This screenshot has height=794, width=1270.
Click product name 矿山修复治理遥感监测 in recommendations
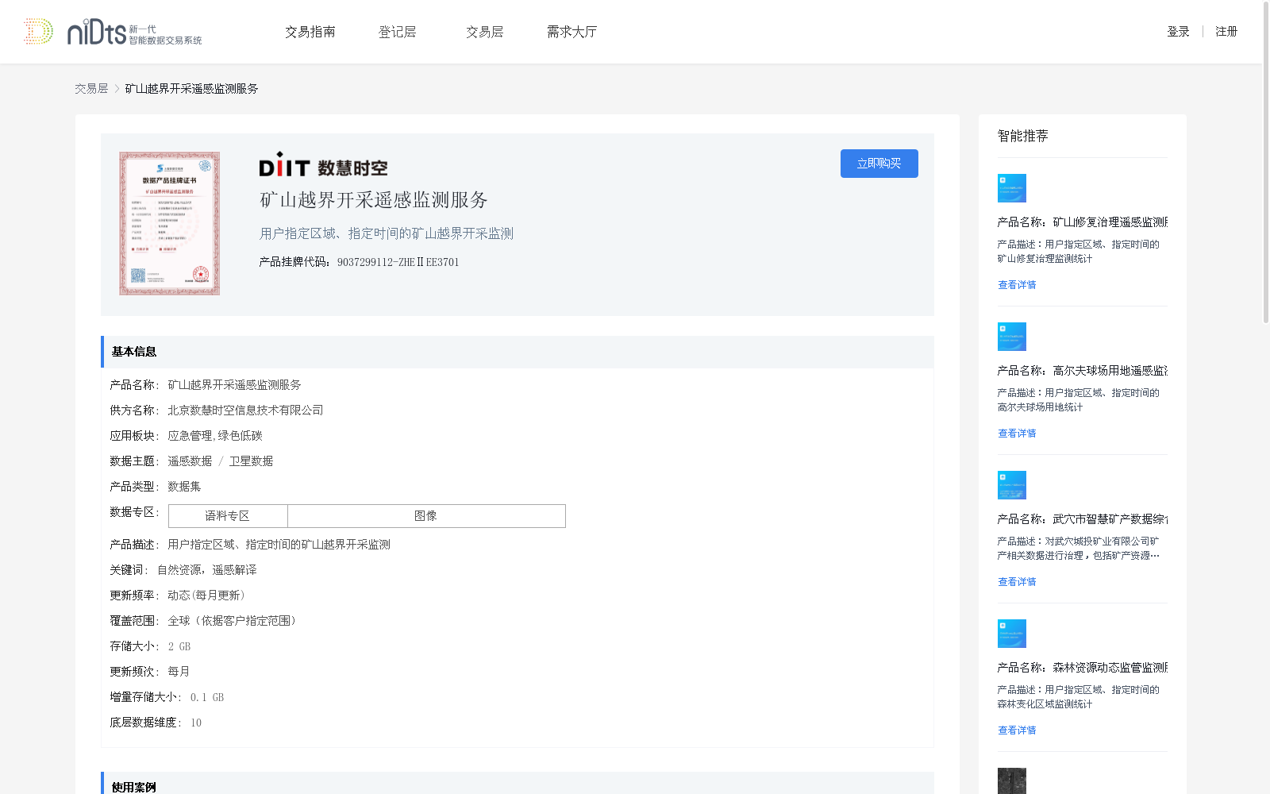click(x=1083, y=222)
